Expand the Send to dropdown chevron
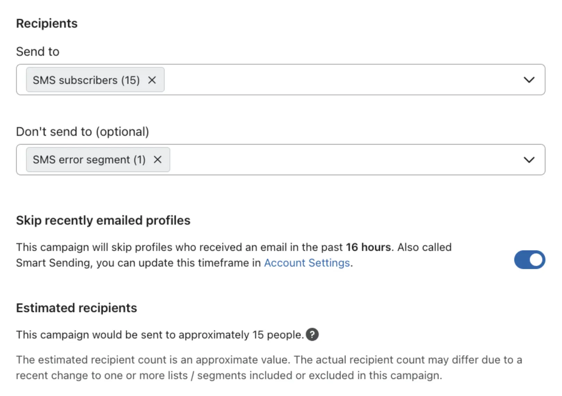This screenshot has height=396, width=562. click(529, 80)
